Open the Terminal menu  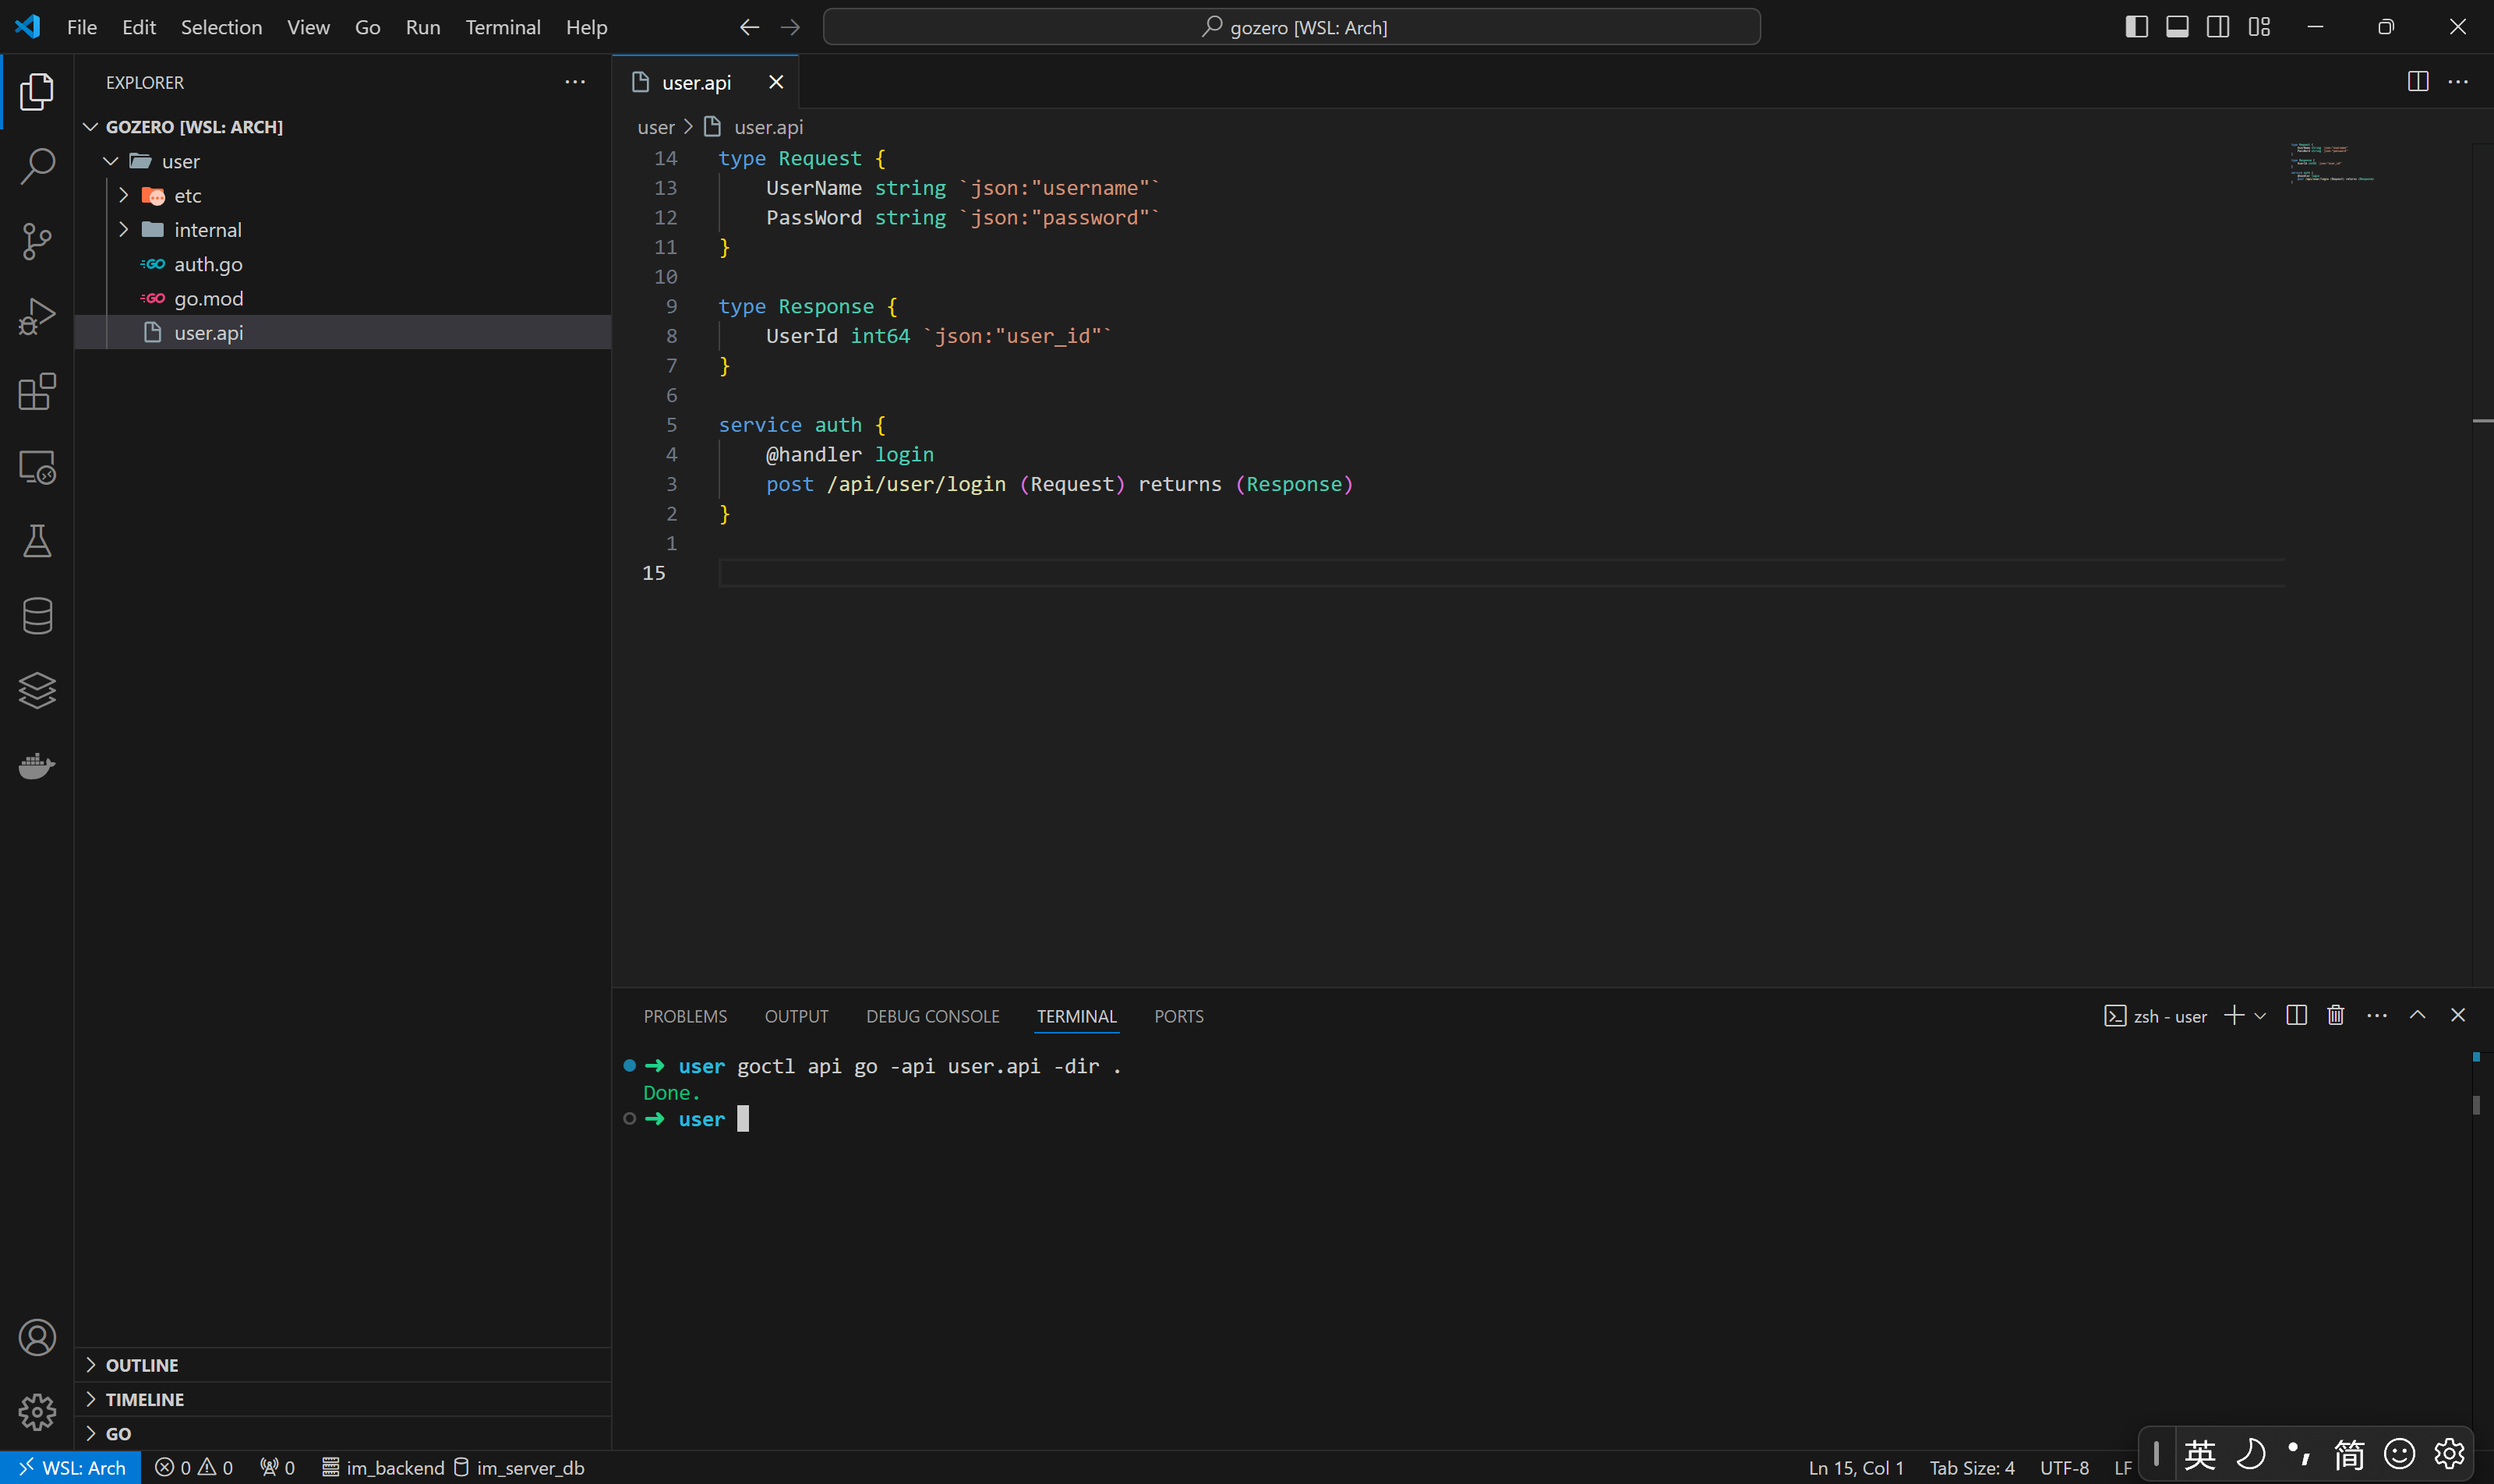[502, 27]
